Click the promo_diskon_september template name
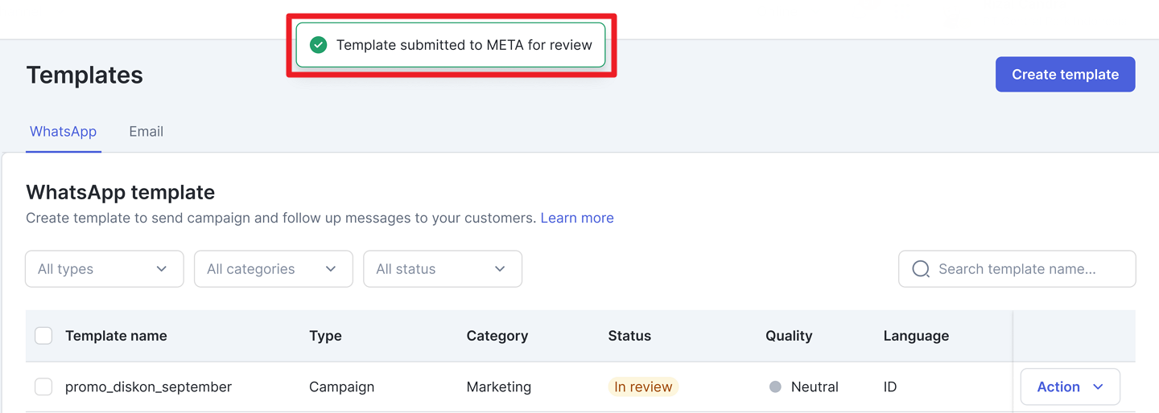This screenshot has width=1159, height=413. (x=149, y=386)
